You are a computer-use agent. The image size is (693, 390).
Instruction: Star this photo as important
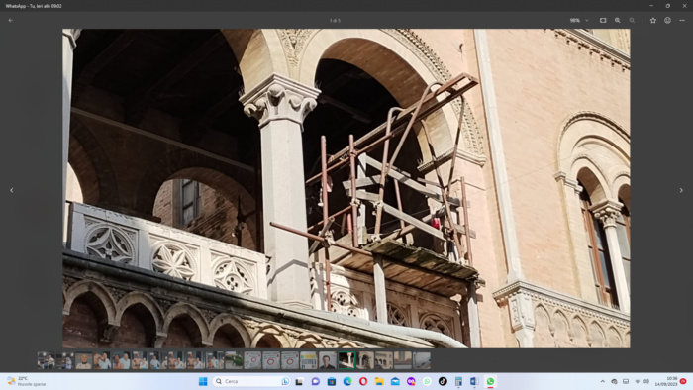tap(653, 21)
